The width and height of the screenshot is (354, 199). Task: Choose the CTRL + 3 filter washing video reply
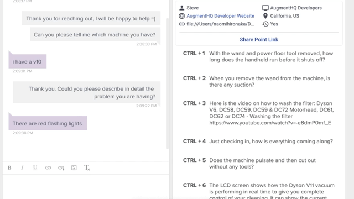tap(259, 113)
